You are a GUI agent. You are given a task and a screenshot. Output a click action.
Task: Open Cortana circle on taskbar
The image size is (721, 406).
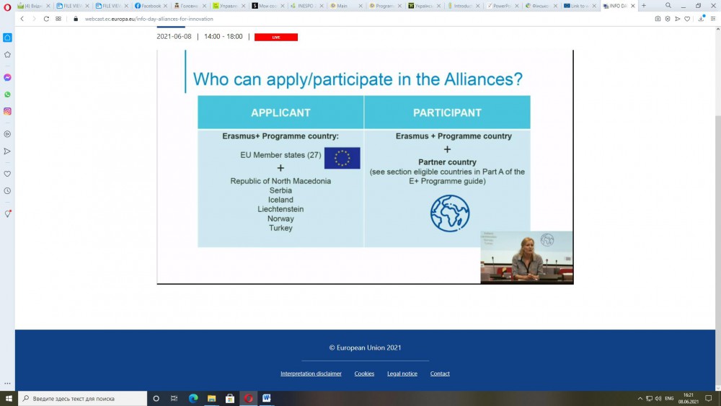[x=156, y=399]
